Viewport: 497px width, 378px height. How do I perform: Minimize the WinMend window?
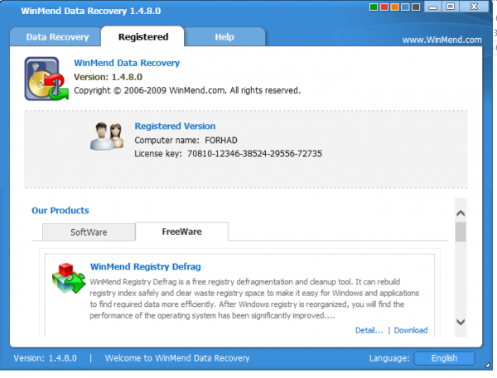coord(433,7)
